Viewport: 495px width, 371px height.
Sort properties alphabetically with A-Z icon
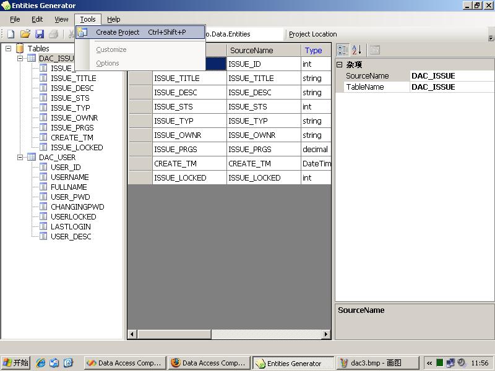(x=357, y=50)
